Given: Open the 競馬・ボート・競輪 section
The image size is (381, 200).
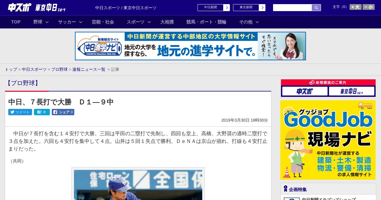Looking at the screenshot, I should 206,22.
